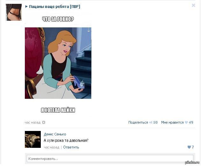The width and height of the screenshot is (201, 166).
Task: Like Денис Сенько's comment via heart icon
Action: coord(189,147)
